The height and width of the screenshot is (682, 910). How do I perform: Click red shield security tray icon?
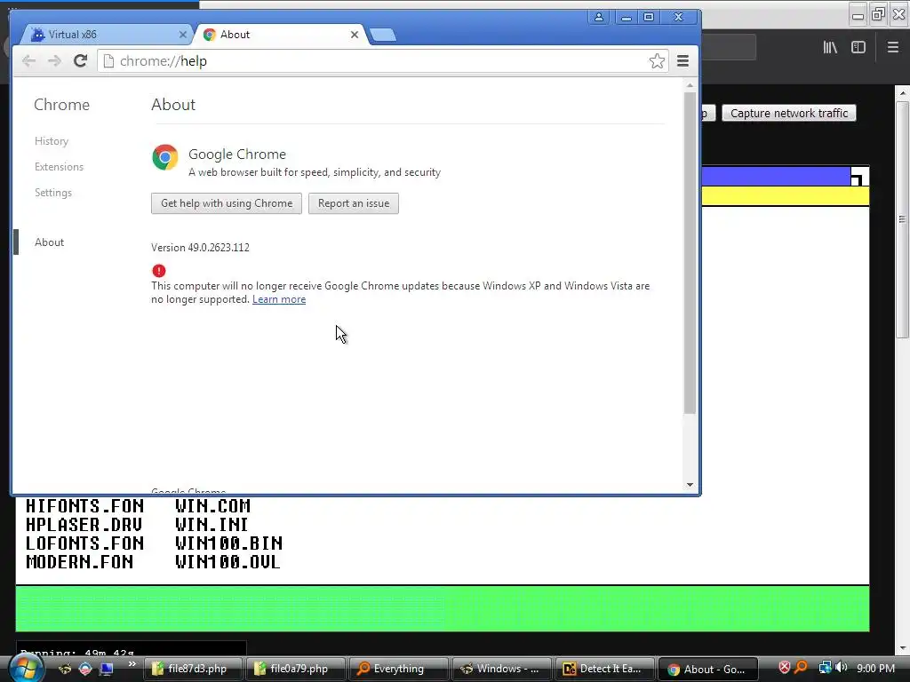coord(784,668)
